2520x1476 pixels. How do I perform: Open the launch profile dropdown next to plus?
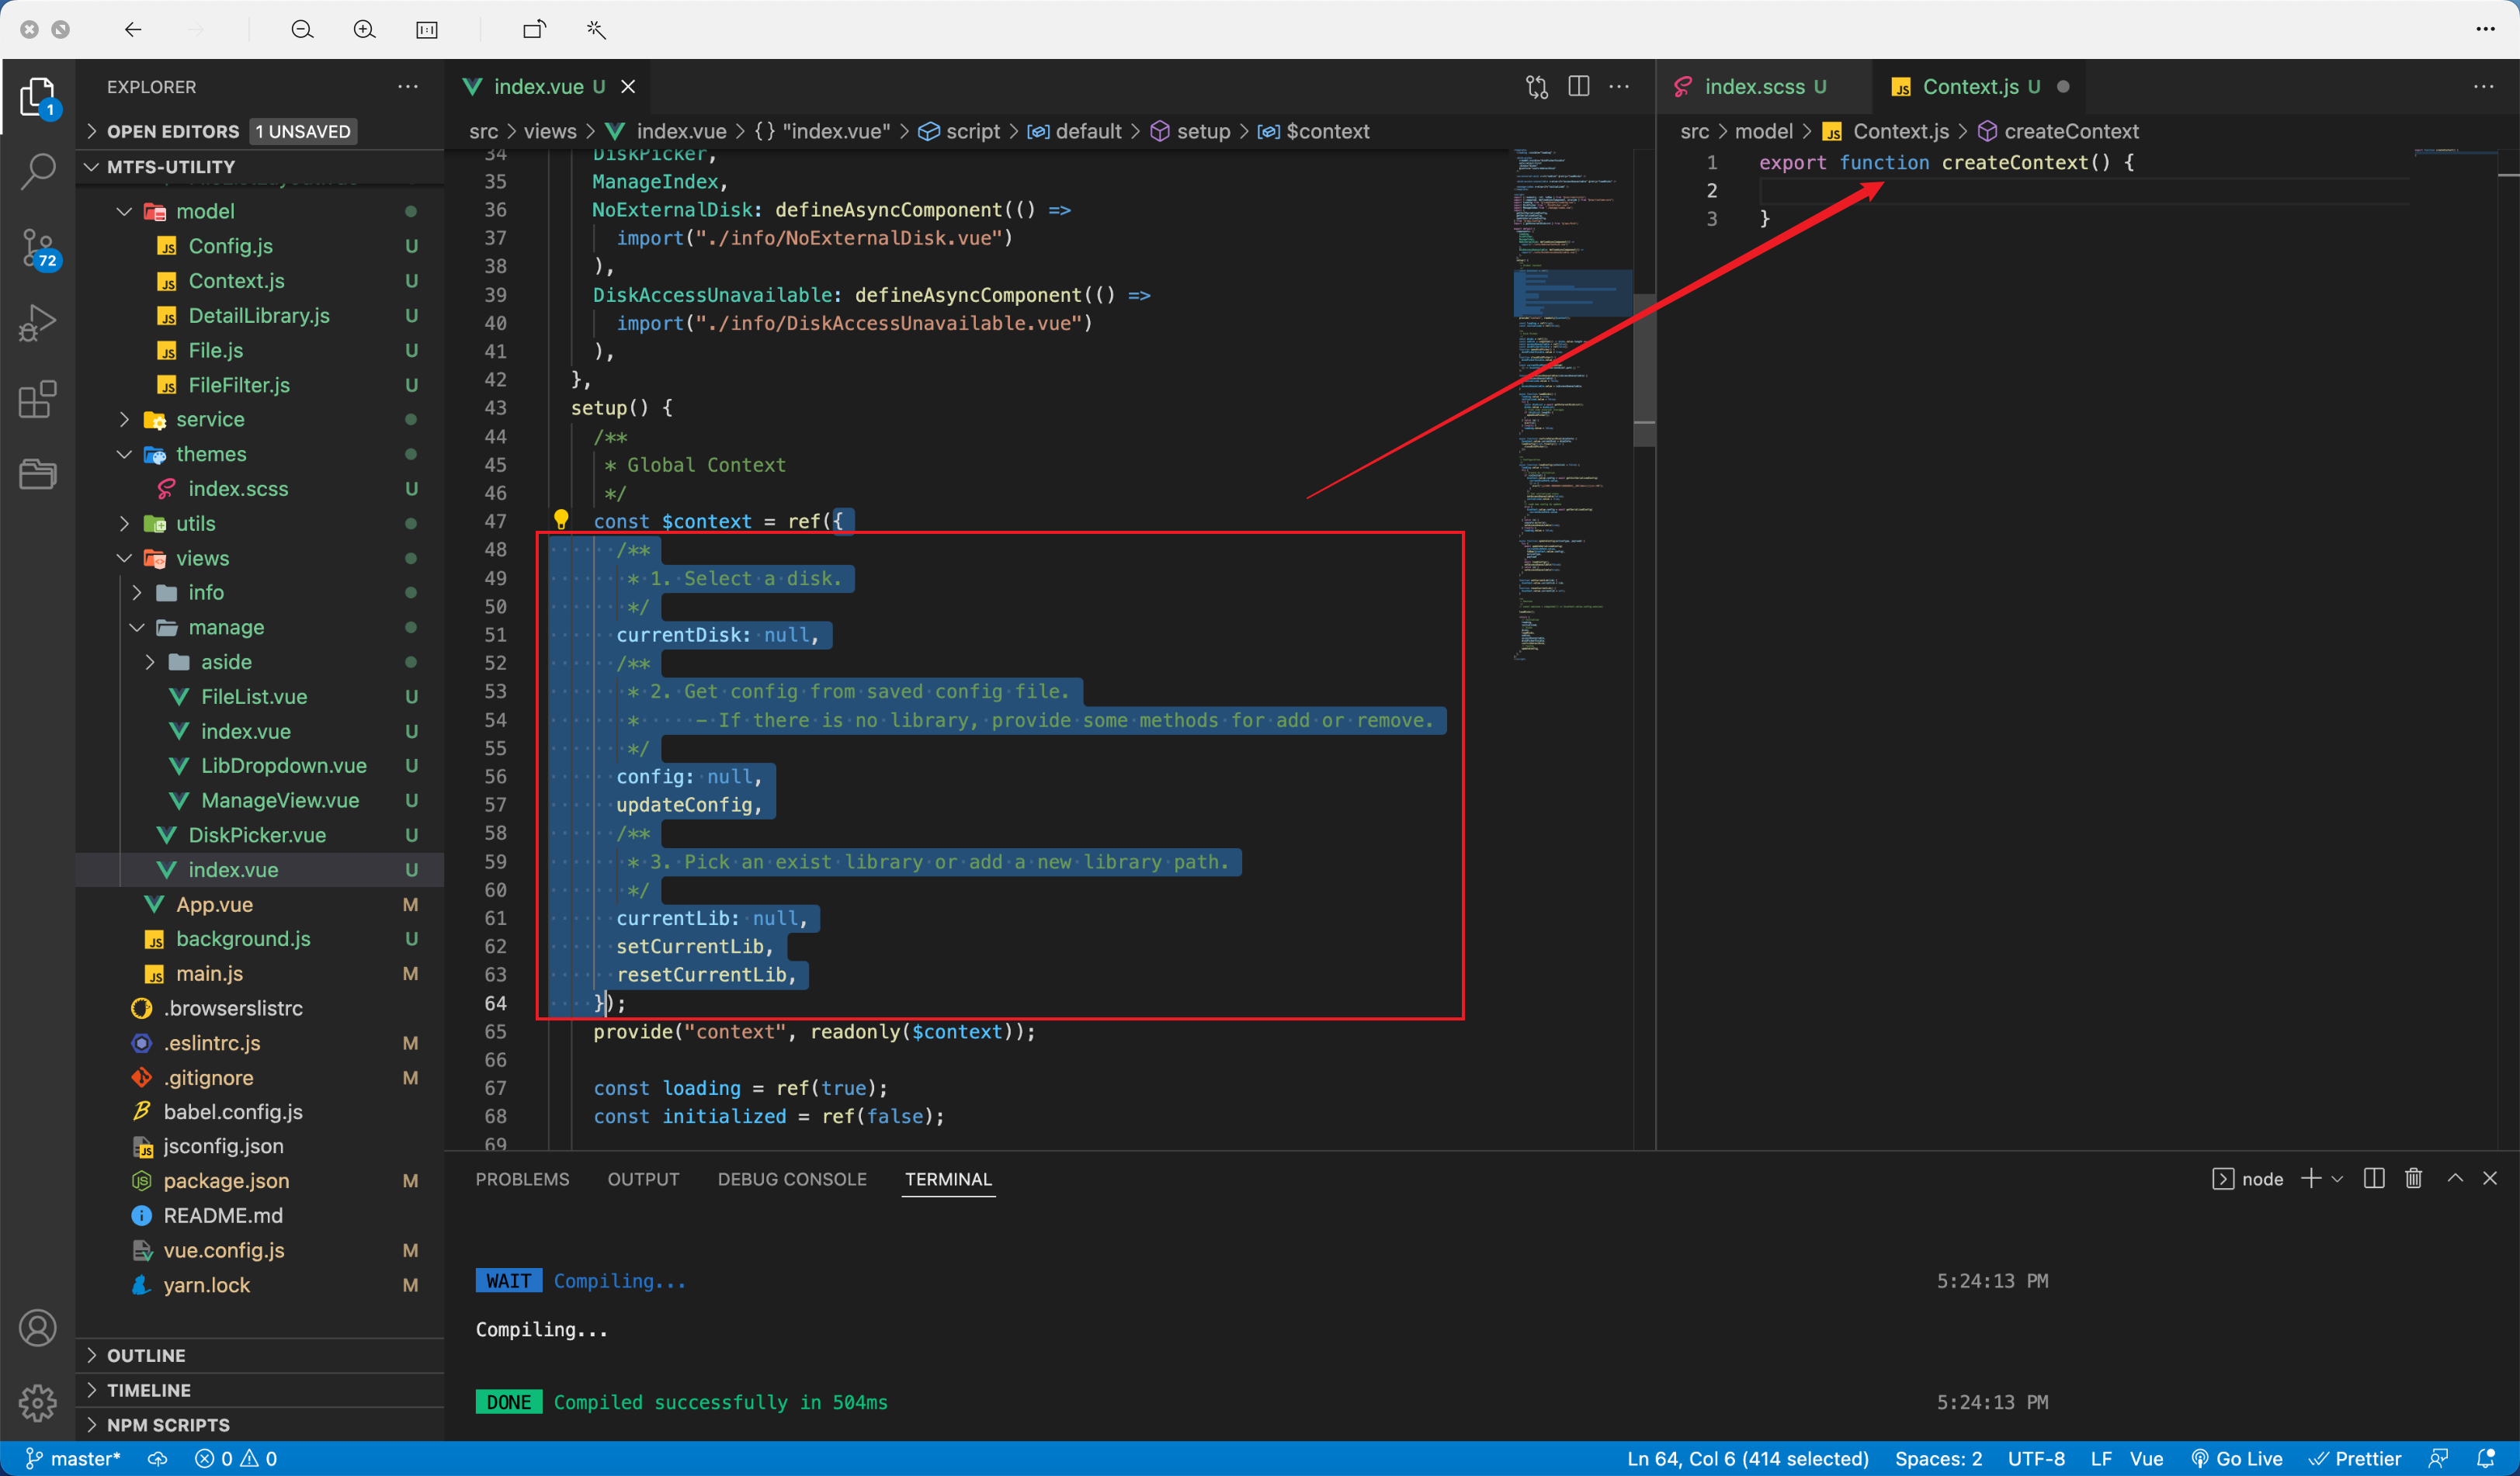(2337, 1180)
